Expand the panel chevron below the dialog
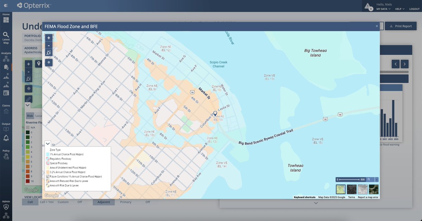Image resolution: width=422 pixels, height=221 pixels. tap(316, 203)
